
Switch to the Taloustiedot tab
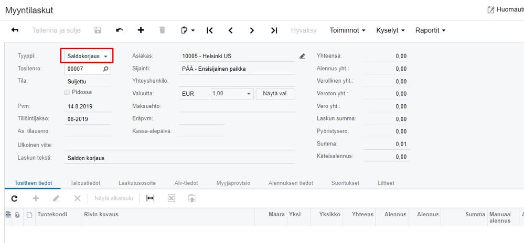(85, 183)
